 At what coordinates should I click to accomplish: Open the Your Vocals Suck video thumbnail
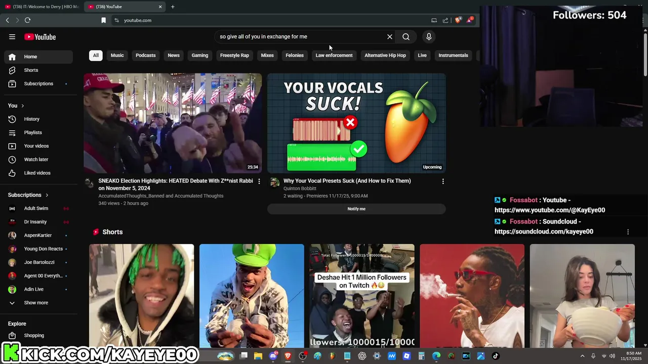click(x=356, y=123)
